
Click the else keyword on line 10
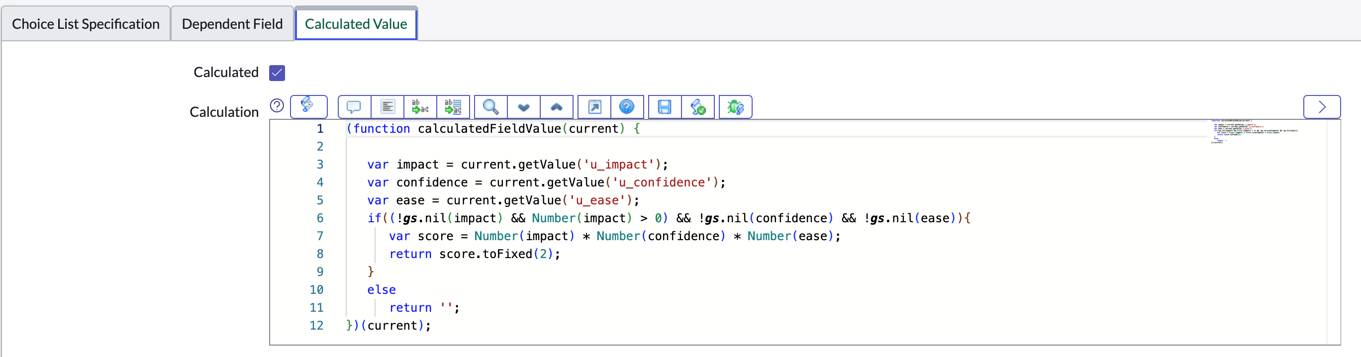(x=382, y=290)
